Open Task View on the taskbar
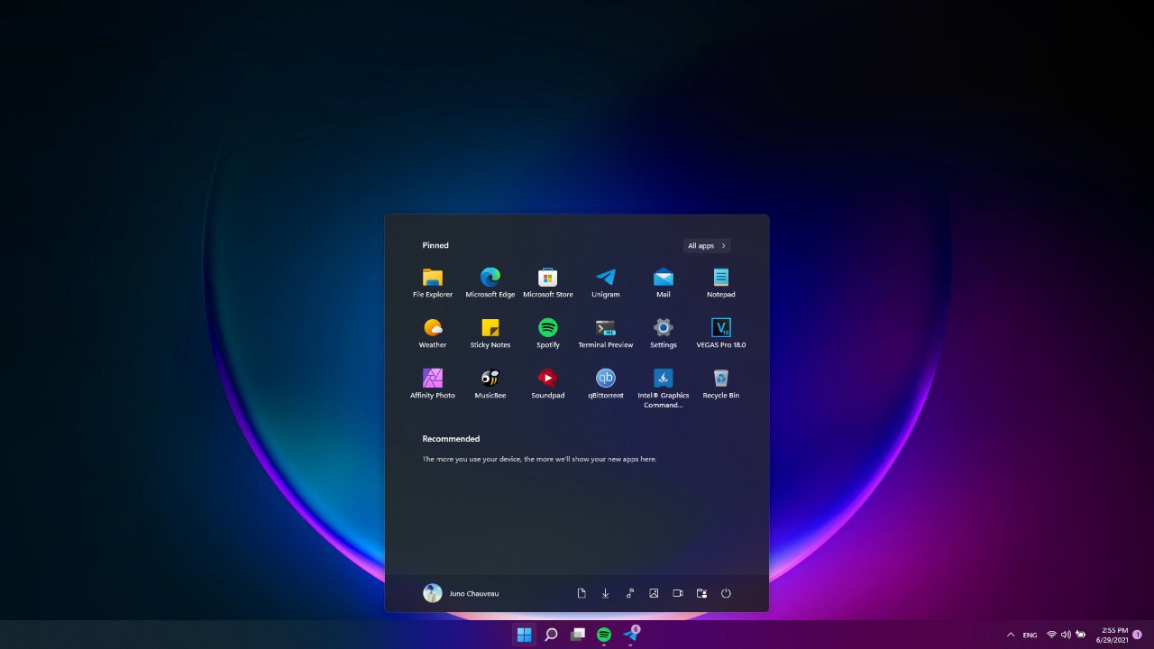 point(578,635)
